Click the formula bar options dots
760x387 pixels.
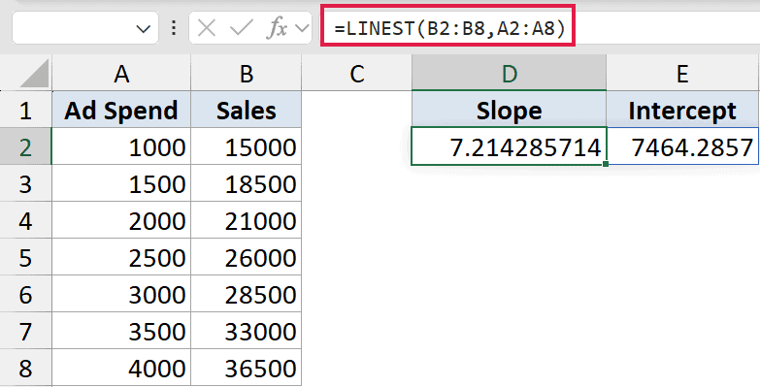174,28
